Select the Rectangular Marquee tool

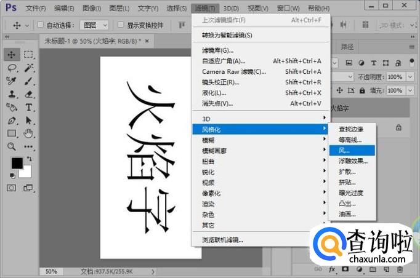[x=28, y=55]
